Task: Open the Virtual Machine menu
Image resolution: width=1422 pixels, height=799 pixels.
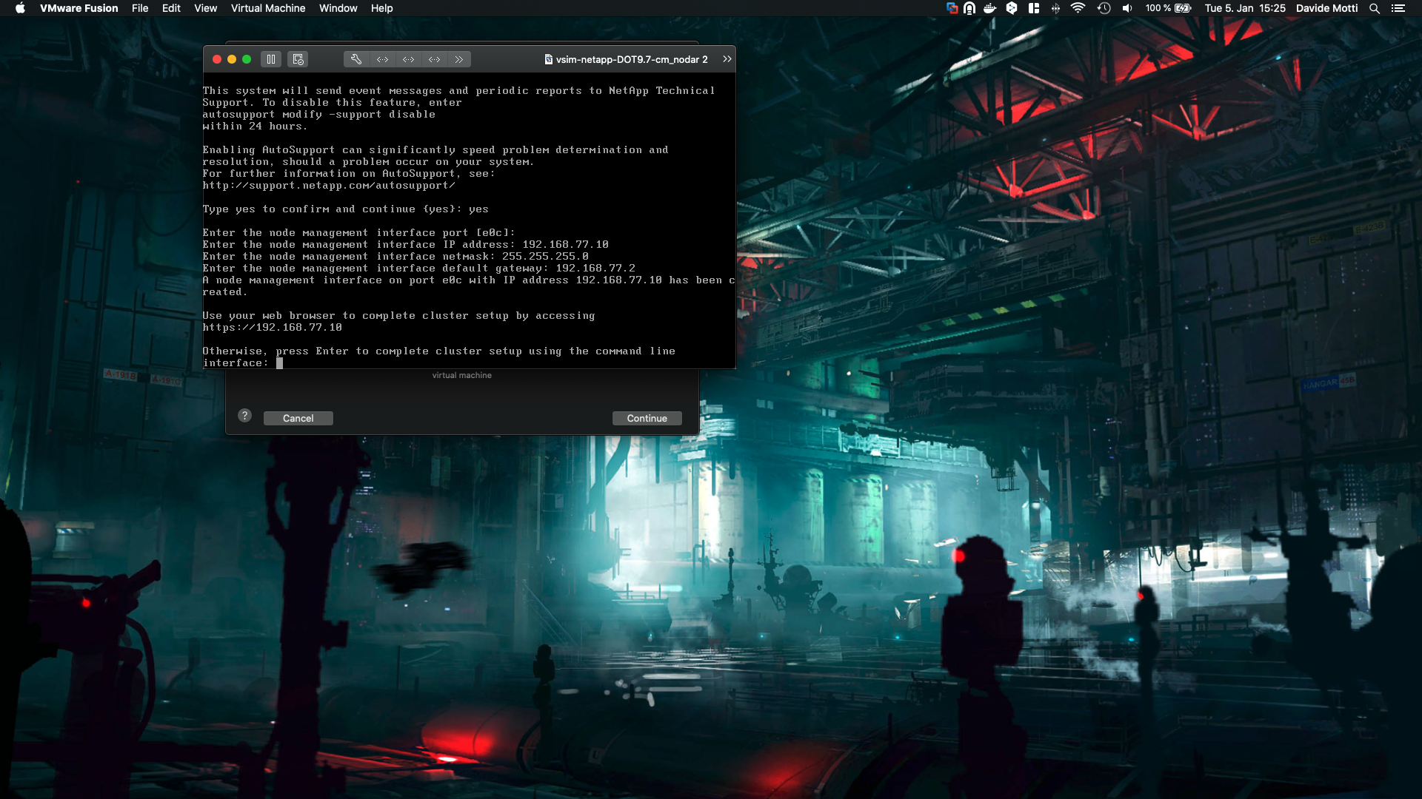Action: (x=267, y=8)
